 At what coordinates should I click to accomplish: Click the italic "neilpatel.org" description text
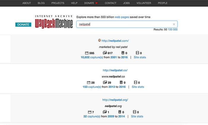(113, 106)
